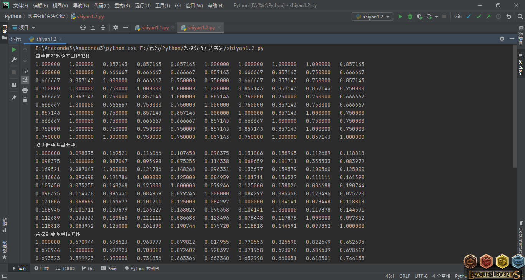Print the console output using printer icon

coord(25,90)
